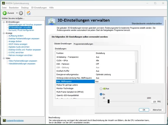Confirm with the OK button
168x125 pixels.
144,110
